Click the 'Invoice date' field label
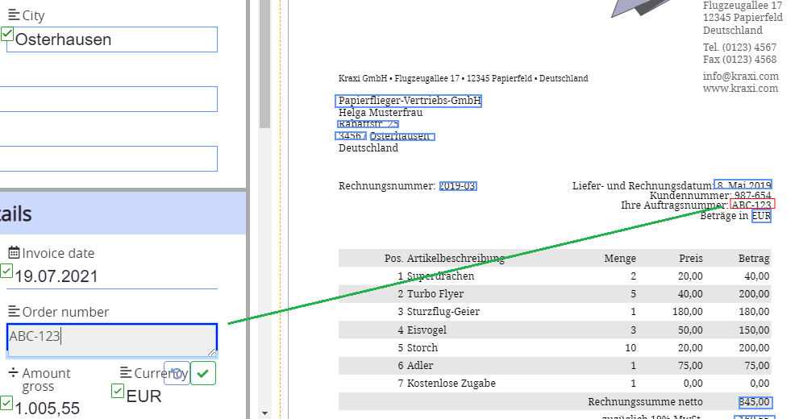 coord(58,253)
